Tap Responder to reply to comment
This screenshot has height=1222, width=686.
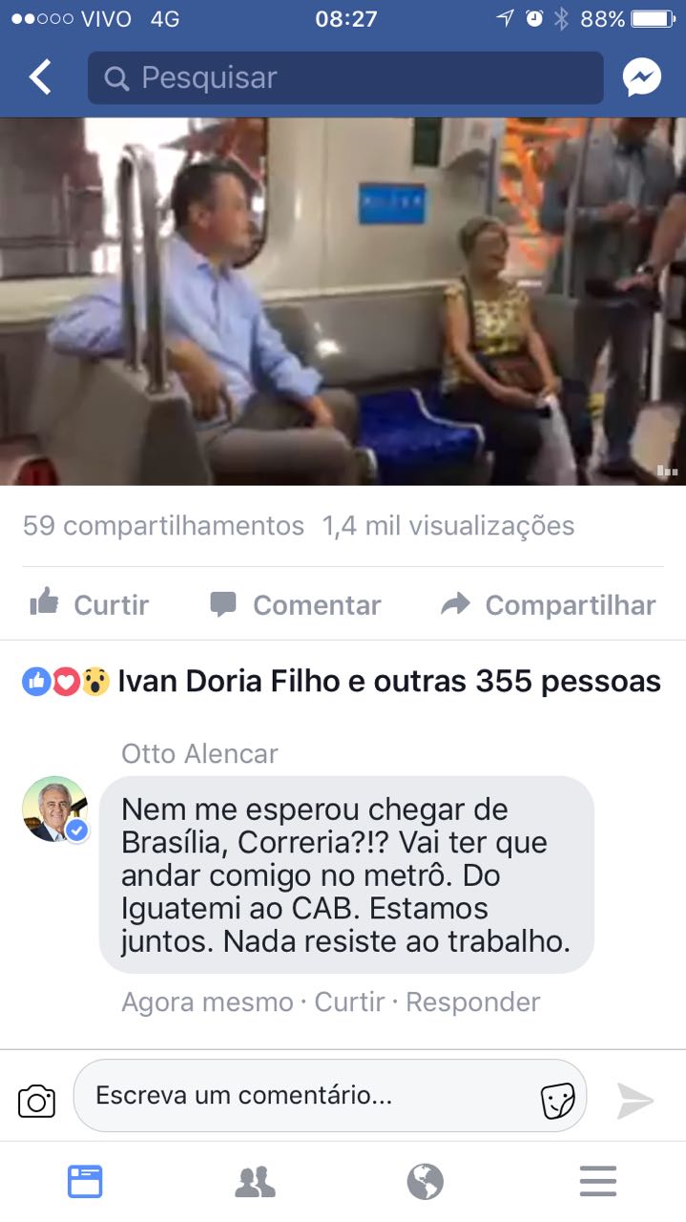[472, 1001]
